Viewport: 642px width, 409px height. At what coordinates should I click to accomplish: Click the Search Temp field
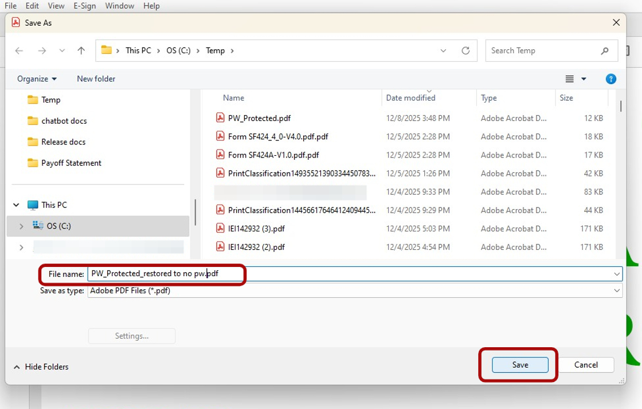pyautogui.click(x=551, y=51)
